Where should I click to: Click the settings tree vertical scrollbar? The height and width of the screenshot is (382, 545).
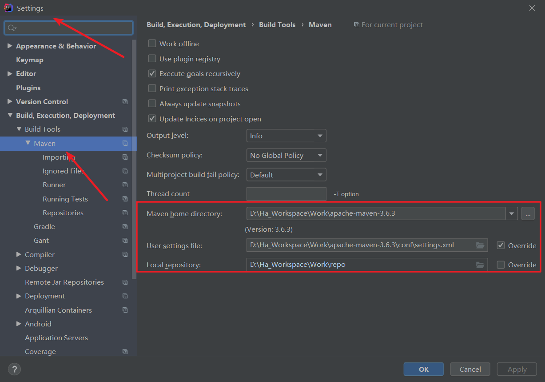click(x=135, y=159)
